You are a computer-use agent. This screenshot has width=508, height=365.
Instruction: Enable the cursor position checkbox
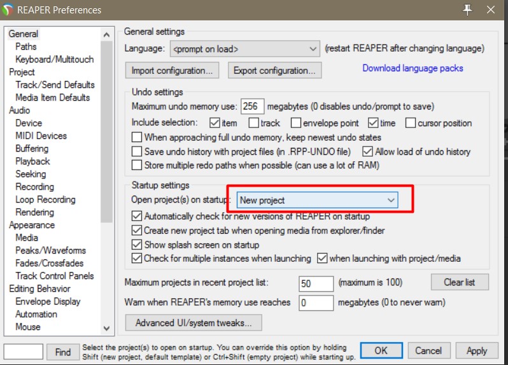[411, 123]
